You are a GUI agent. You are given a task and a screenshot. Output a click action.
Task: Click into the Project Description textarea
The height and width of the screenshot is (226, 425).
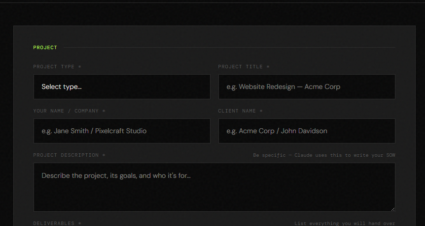[214, 187]
